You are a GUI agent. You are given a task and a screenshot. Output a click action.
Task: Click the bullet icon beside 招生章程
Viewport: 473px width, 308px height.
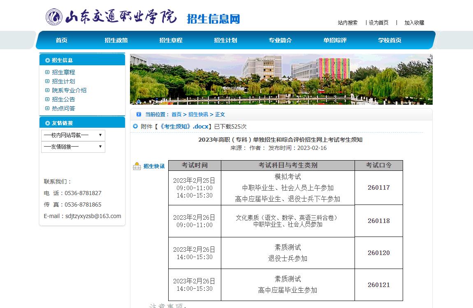pos(47,72)
